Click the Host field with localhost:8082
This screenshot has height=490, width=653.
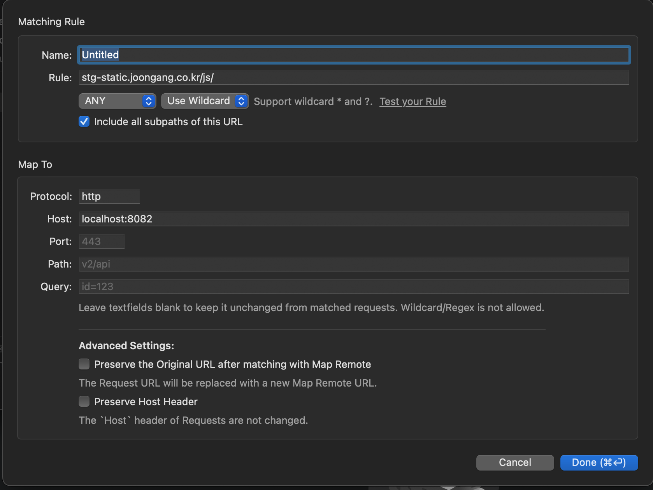[x=353, y=219]
